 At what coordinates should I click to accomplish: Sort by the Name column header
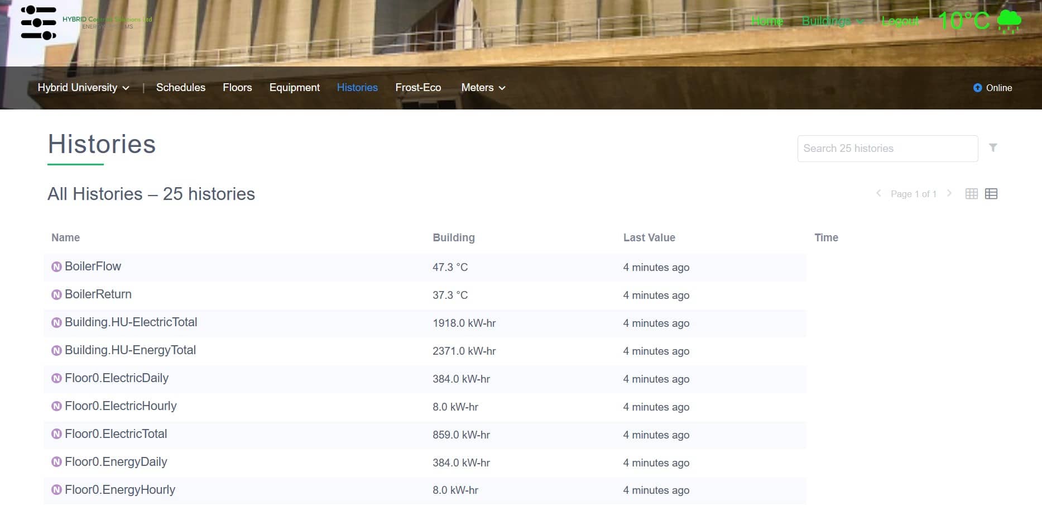[x=66, y=237]
